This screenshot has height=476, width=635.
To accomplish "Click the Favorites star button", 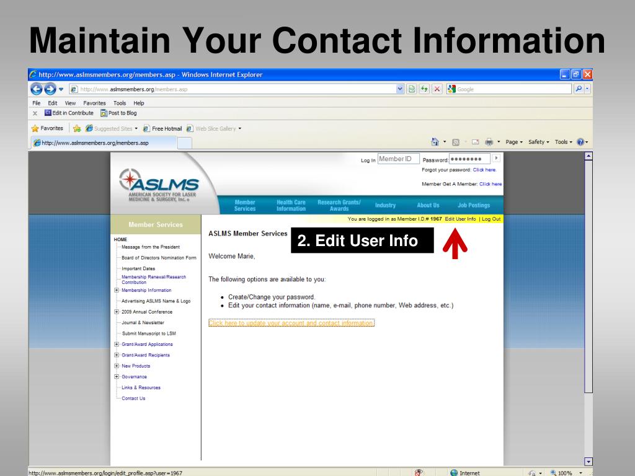I will (47, 128).
